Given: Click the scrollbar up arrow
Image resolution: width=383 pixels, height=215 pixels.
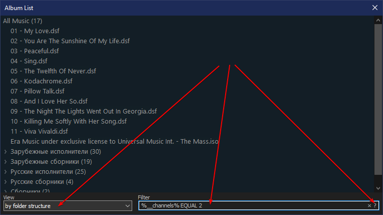Looking at the screenshot, I should pyautogui.click(x=378, y=21).
